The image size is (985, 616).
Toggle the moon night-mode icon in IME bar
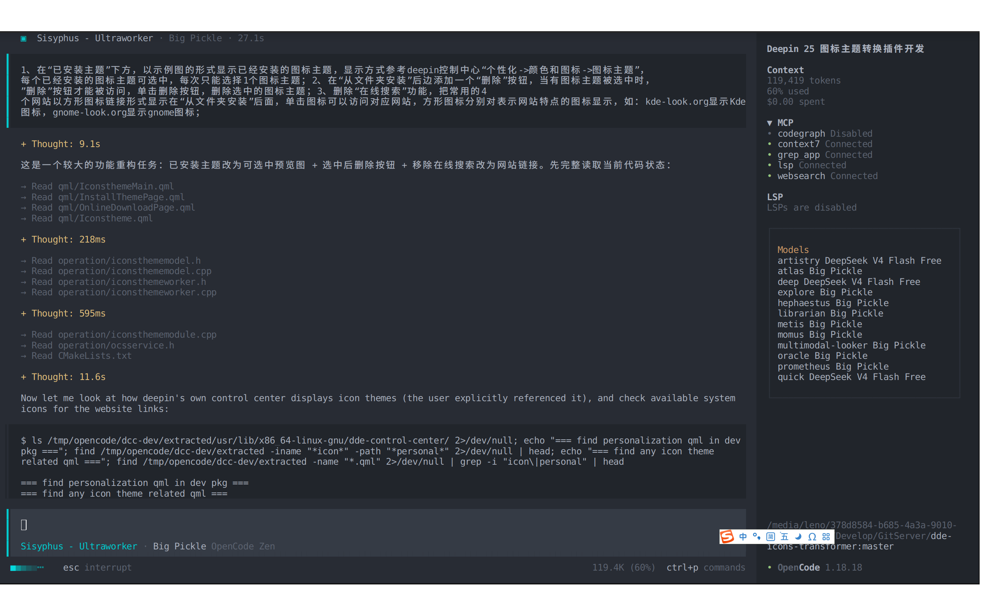click(x=798, y=537)
